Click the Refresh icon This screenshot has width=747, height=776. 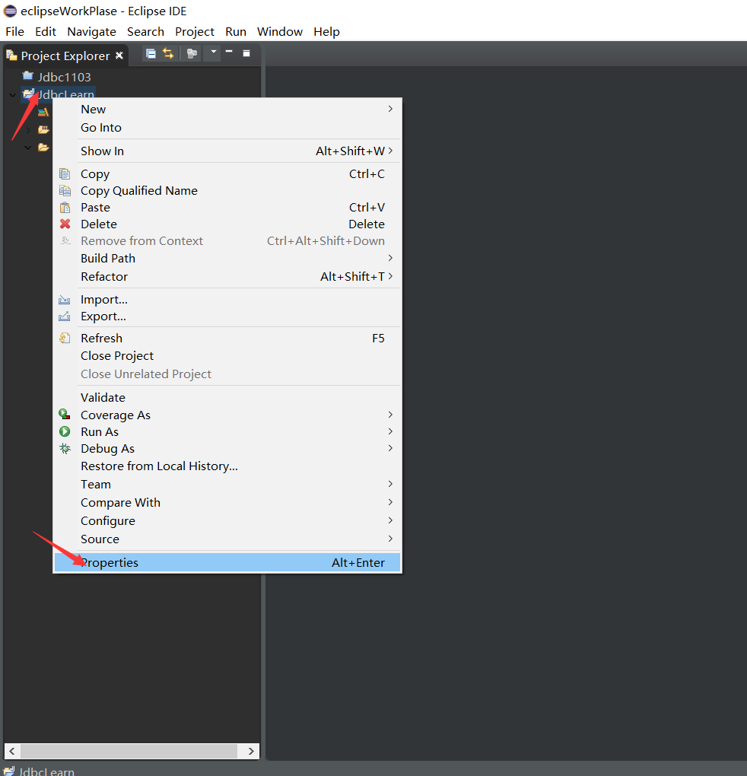(65, 338)
